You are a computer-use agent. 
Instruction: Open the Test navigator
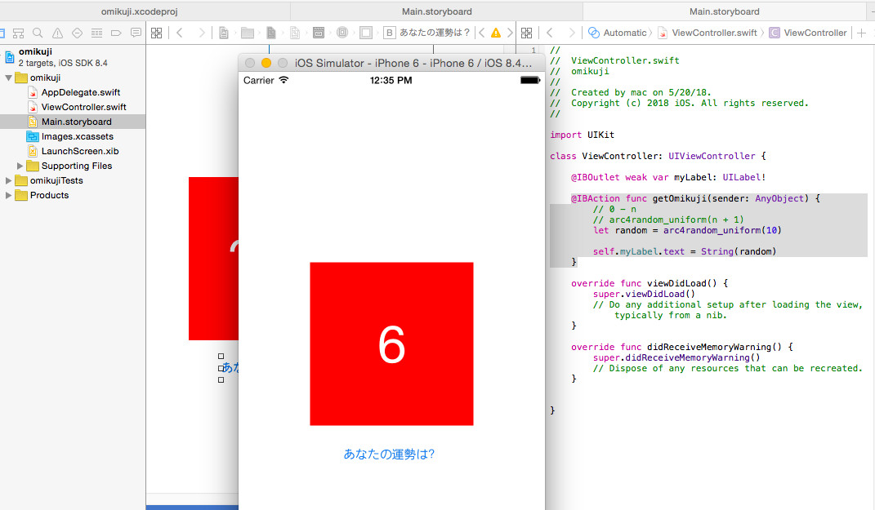(x=77, y=33)
